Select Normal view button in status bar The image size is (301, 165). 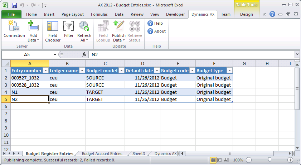click(213, 160)
